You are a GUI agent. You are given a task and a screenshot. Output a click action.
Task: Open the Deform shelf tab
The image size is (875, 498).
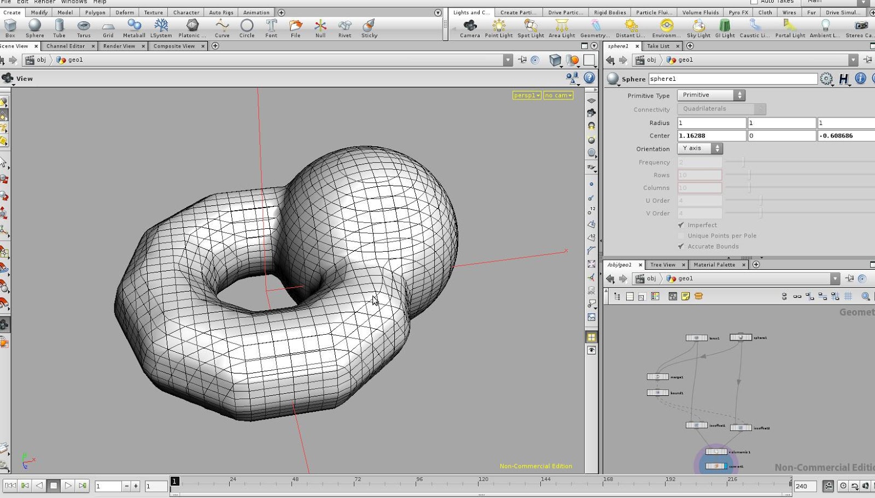(125, 13)
